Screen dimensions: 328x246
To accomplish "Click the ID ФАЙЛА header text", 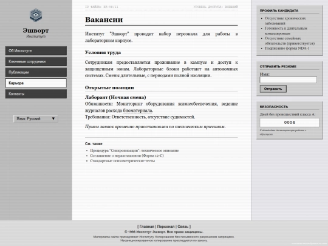I will click(101, 7).
